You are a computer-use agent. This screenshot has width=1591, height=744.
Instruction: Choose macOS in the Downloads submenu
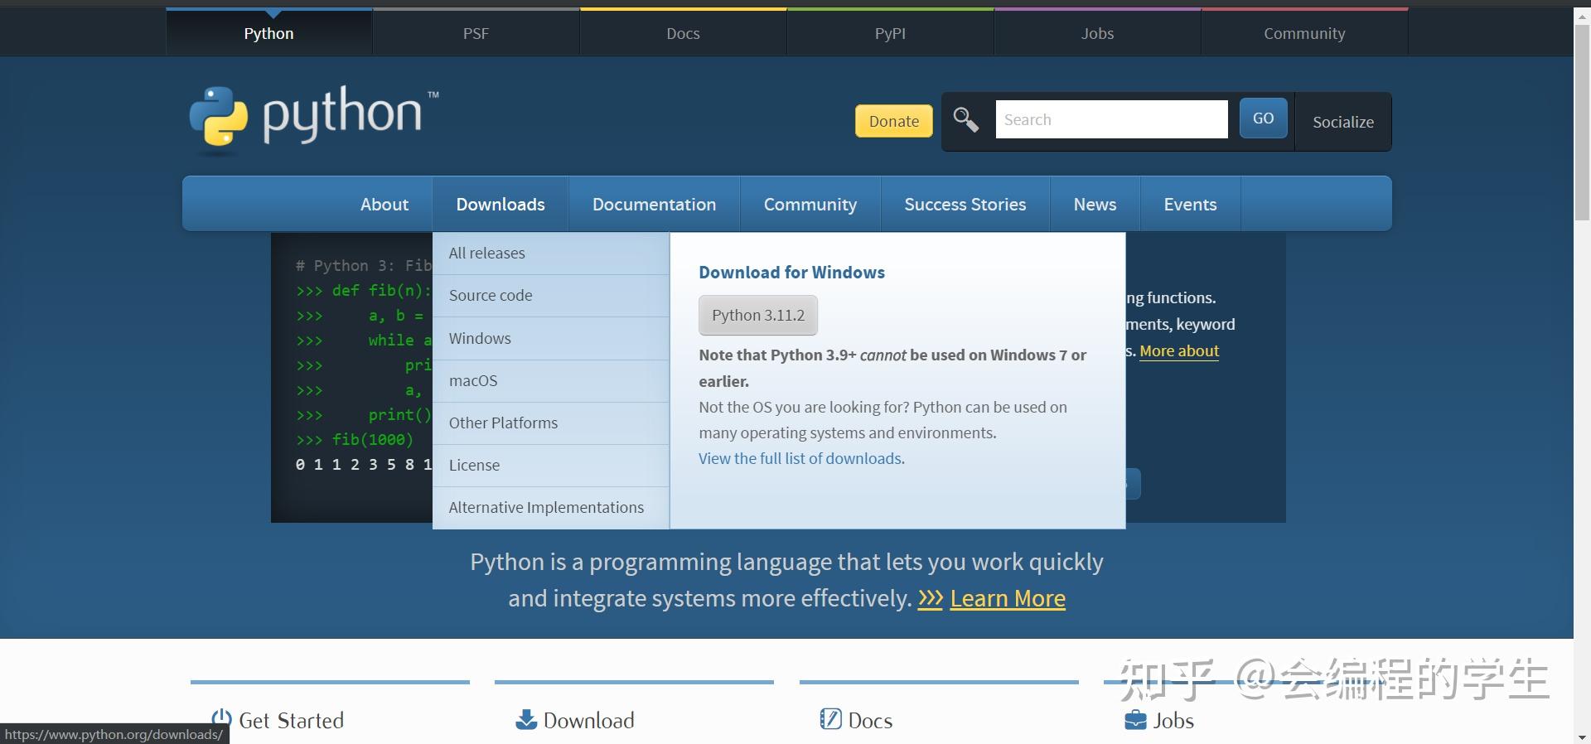coord(551,381)
